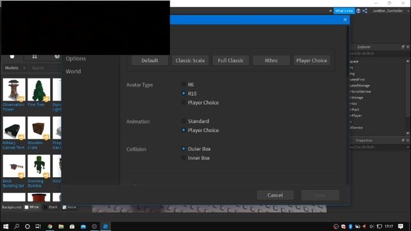Apply the Player Choice preset button
The height and width of the screenshot is (231, 411).
click(311, 60)
